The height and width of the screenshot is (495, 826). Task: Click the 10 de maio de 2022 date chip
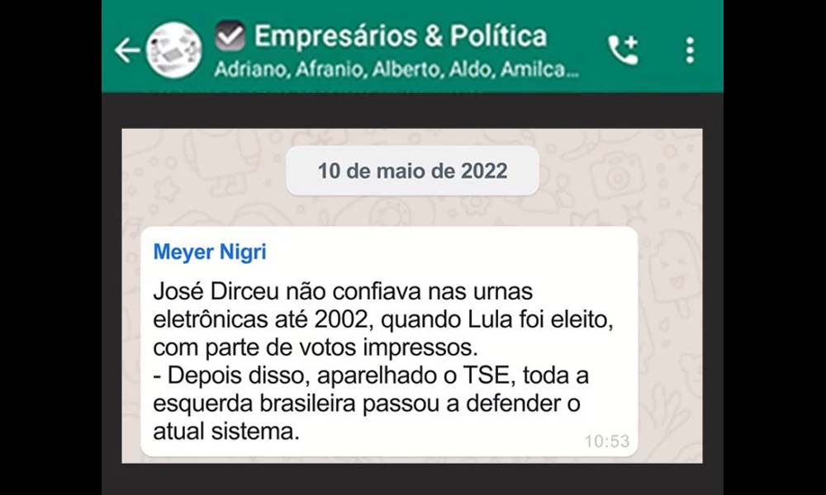(x=412, y=171)
